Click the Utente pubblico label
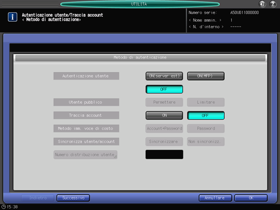The height and width of the screenshot is (210, 280). 86,102
